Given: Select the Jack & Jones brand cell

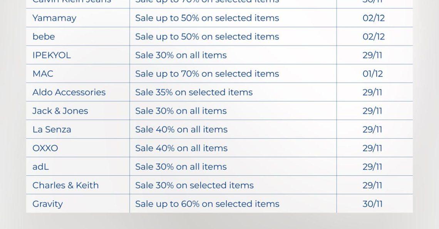Looking at the screenshot, I should coord(60,111).
